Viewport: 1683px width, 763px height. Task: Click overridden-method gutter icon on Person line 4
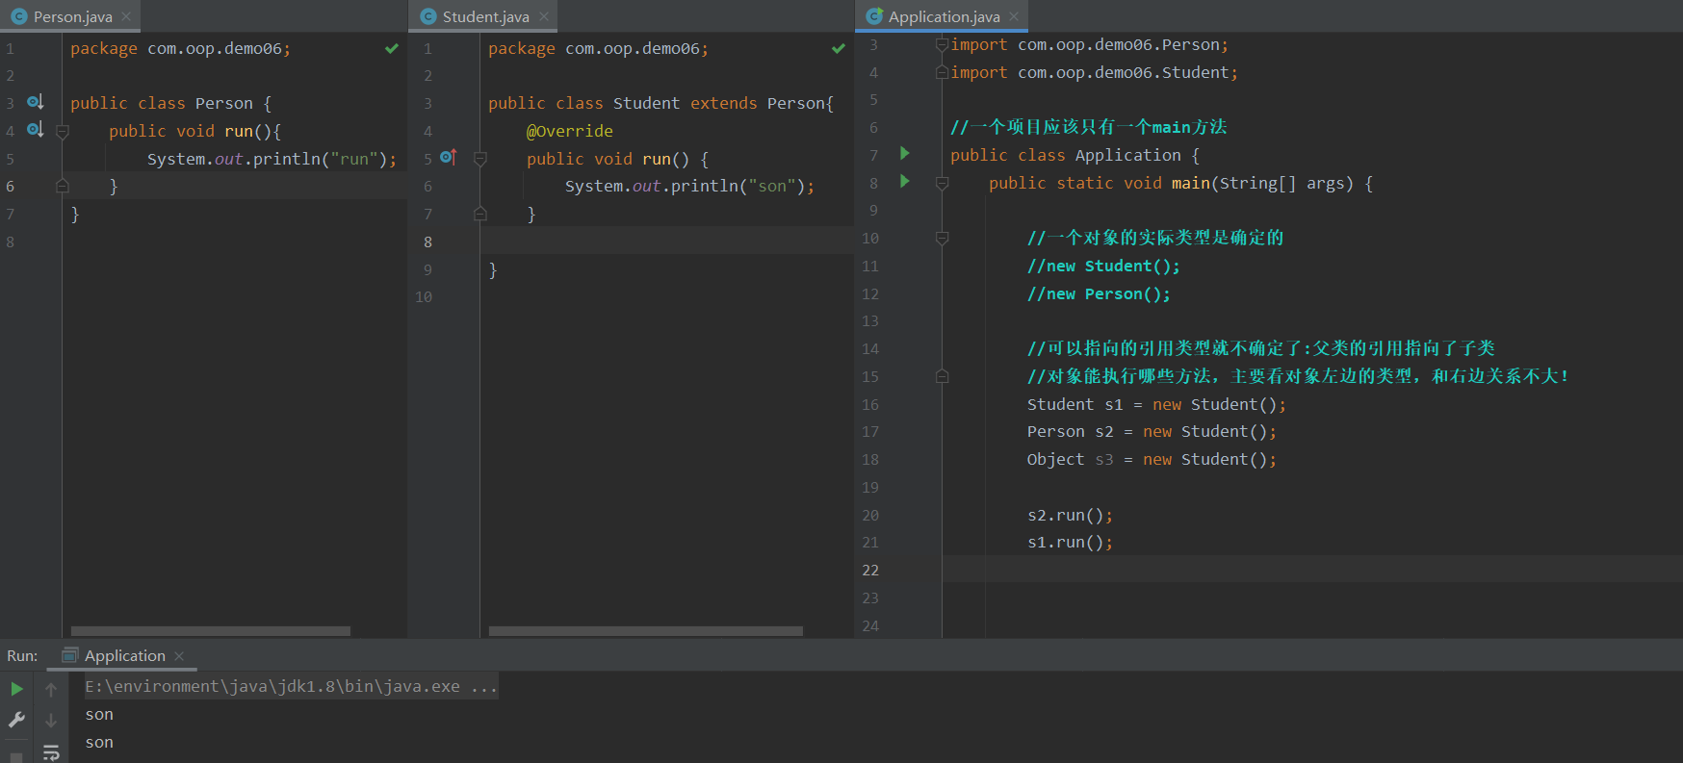click(x=36, y=130)
